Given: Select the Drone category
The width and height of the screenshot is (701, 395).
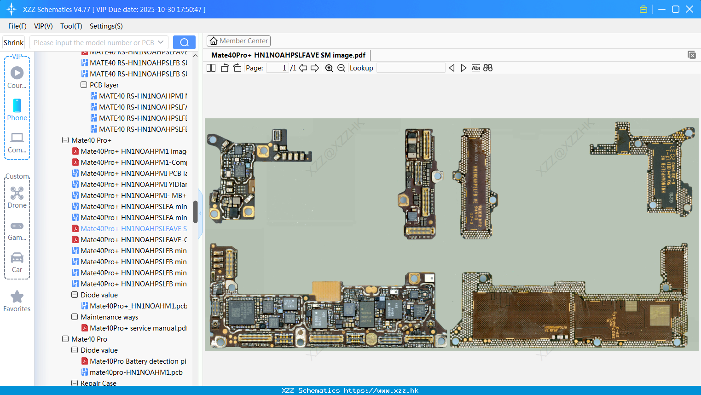Looking at the screenshot, I should (x=17, y=197).
